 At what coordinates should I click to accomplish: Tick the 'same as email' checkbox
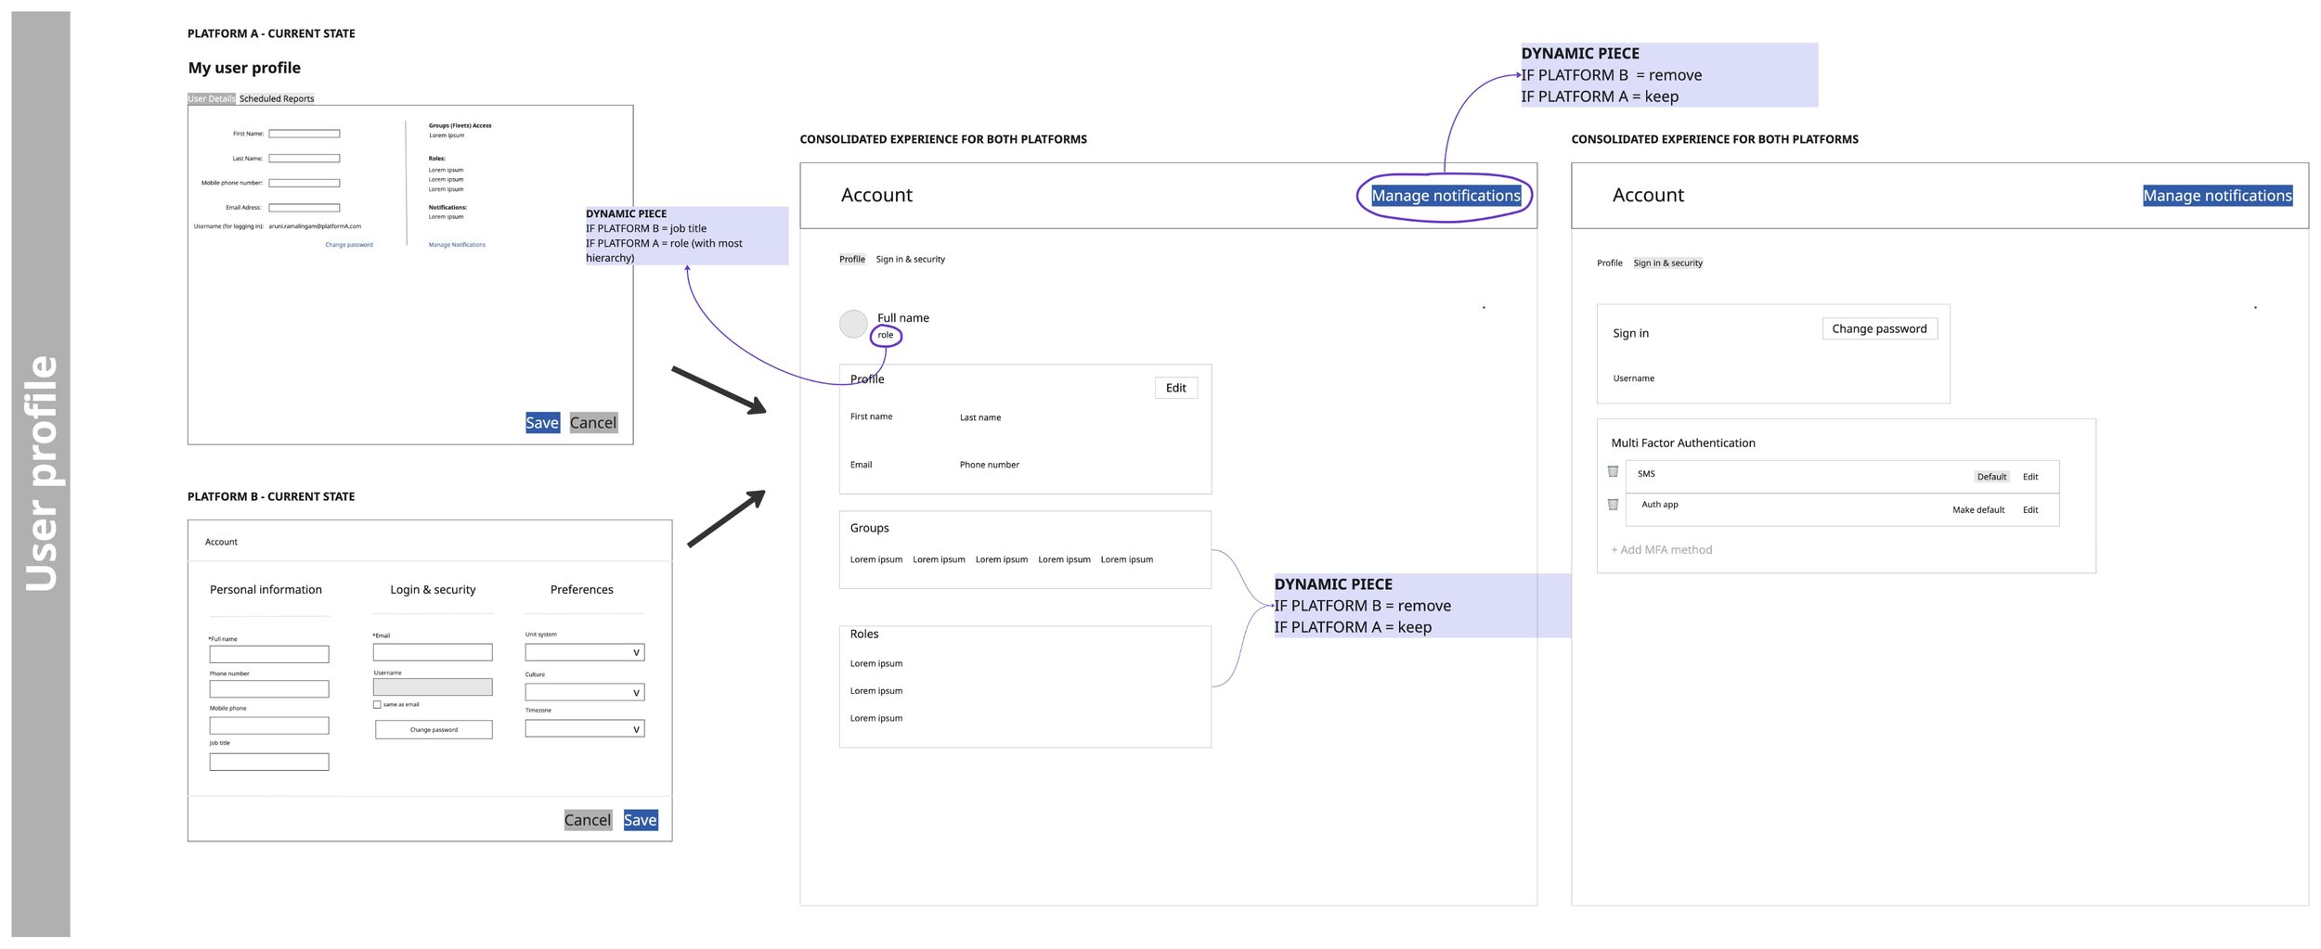(x=377, y=704)
